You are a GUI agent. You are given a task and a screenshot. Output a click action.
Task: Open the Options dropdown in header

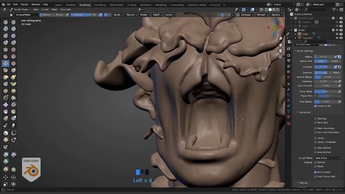pyautogui.click(x=277, y=15)
